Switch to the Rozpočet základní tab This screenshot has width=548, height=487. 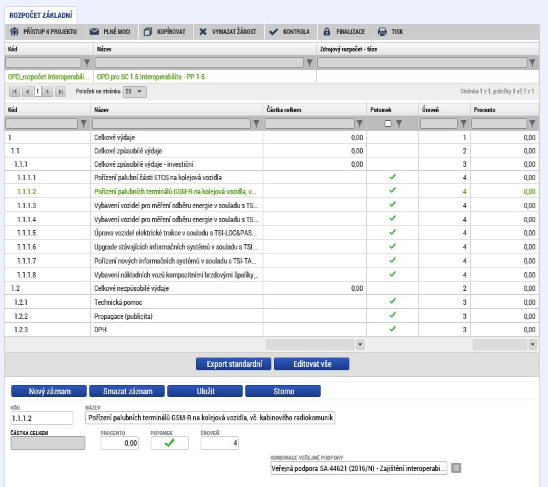tap(41, 15)
